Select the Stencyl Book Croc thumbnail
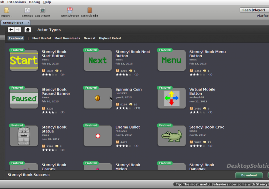This screenshot has height=189, width=269. (171, 136)
